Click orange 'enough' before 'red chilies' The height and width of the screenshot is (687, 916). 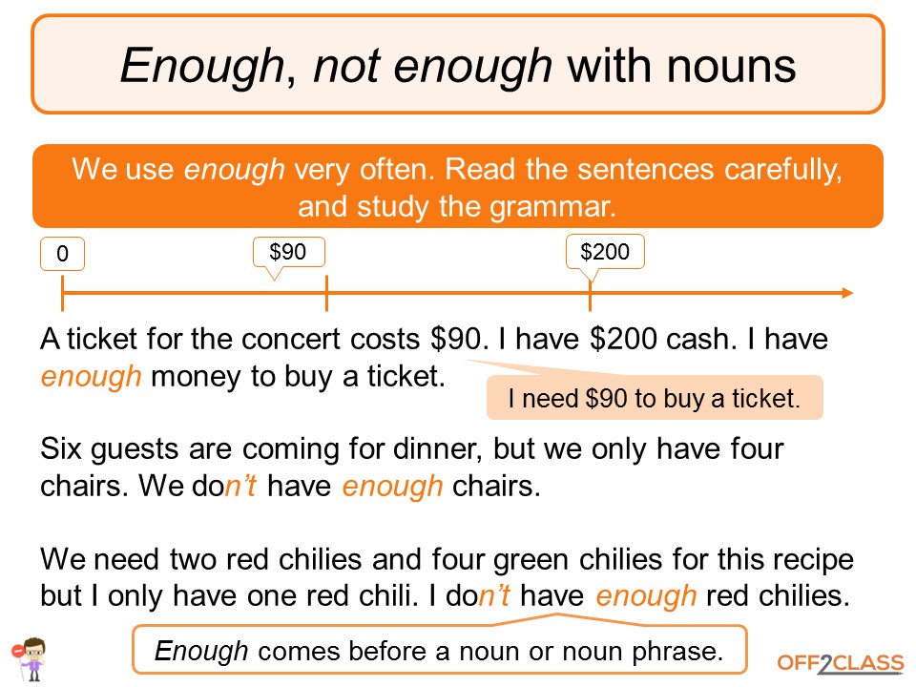coord(646,596)
